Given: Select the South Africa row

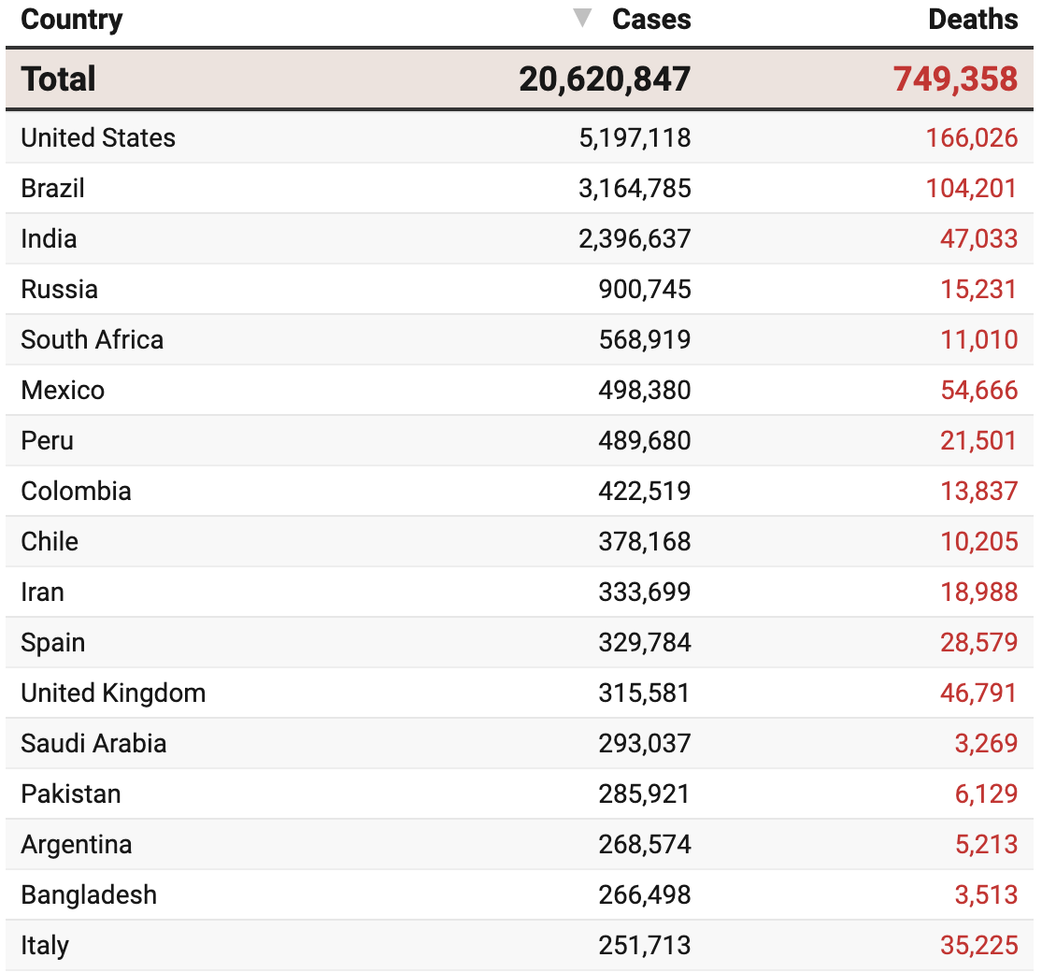Looking at the screenshot, I should point(93,340).
